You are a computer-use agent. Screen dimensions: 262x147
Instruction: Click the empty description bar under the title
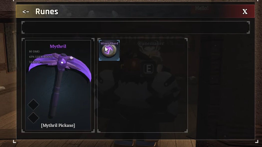click(x=136, y=27)
